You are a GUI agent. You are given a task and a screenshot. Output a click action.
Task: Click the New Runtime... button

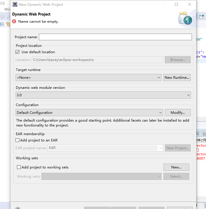(x=177, y=77)
